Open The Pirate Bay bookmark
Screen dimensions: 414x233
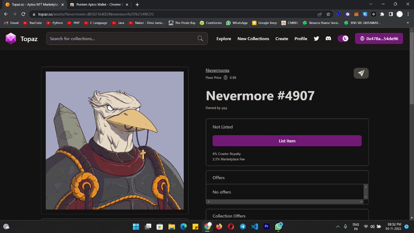tap(182, 23)
